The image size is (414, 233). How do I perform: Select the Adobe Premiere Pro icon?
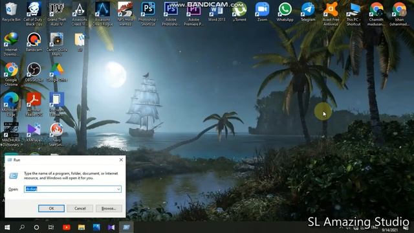193,14
